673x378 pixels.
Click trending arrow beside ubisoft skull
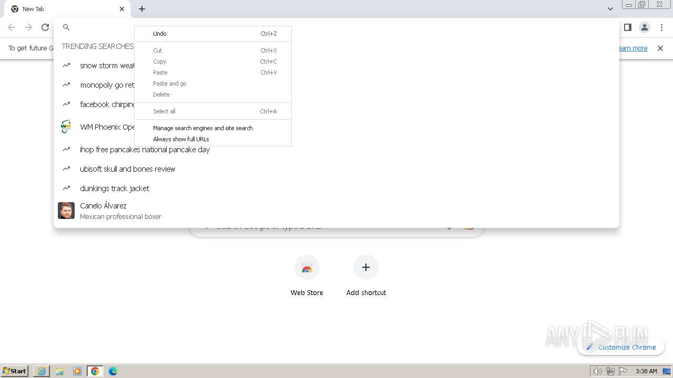[66, 169]
